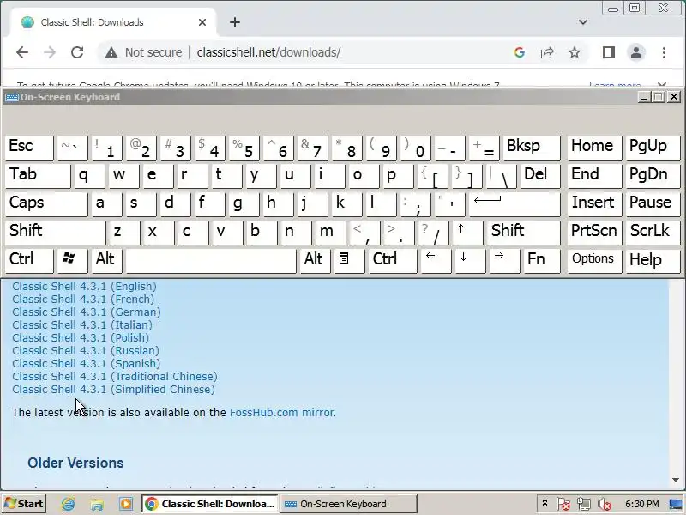Tap the Del key
The image size is (686, 515).
[x=540, y=177]
